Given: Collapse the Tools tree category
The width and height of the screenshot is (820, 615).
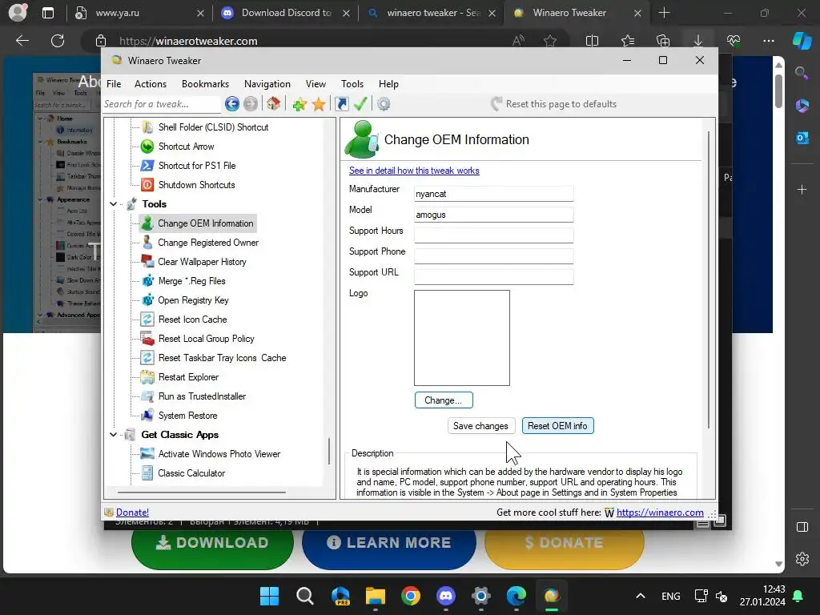Looking at the screenshot, I should coord(114,204).
